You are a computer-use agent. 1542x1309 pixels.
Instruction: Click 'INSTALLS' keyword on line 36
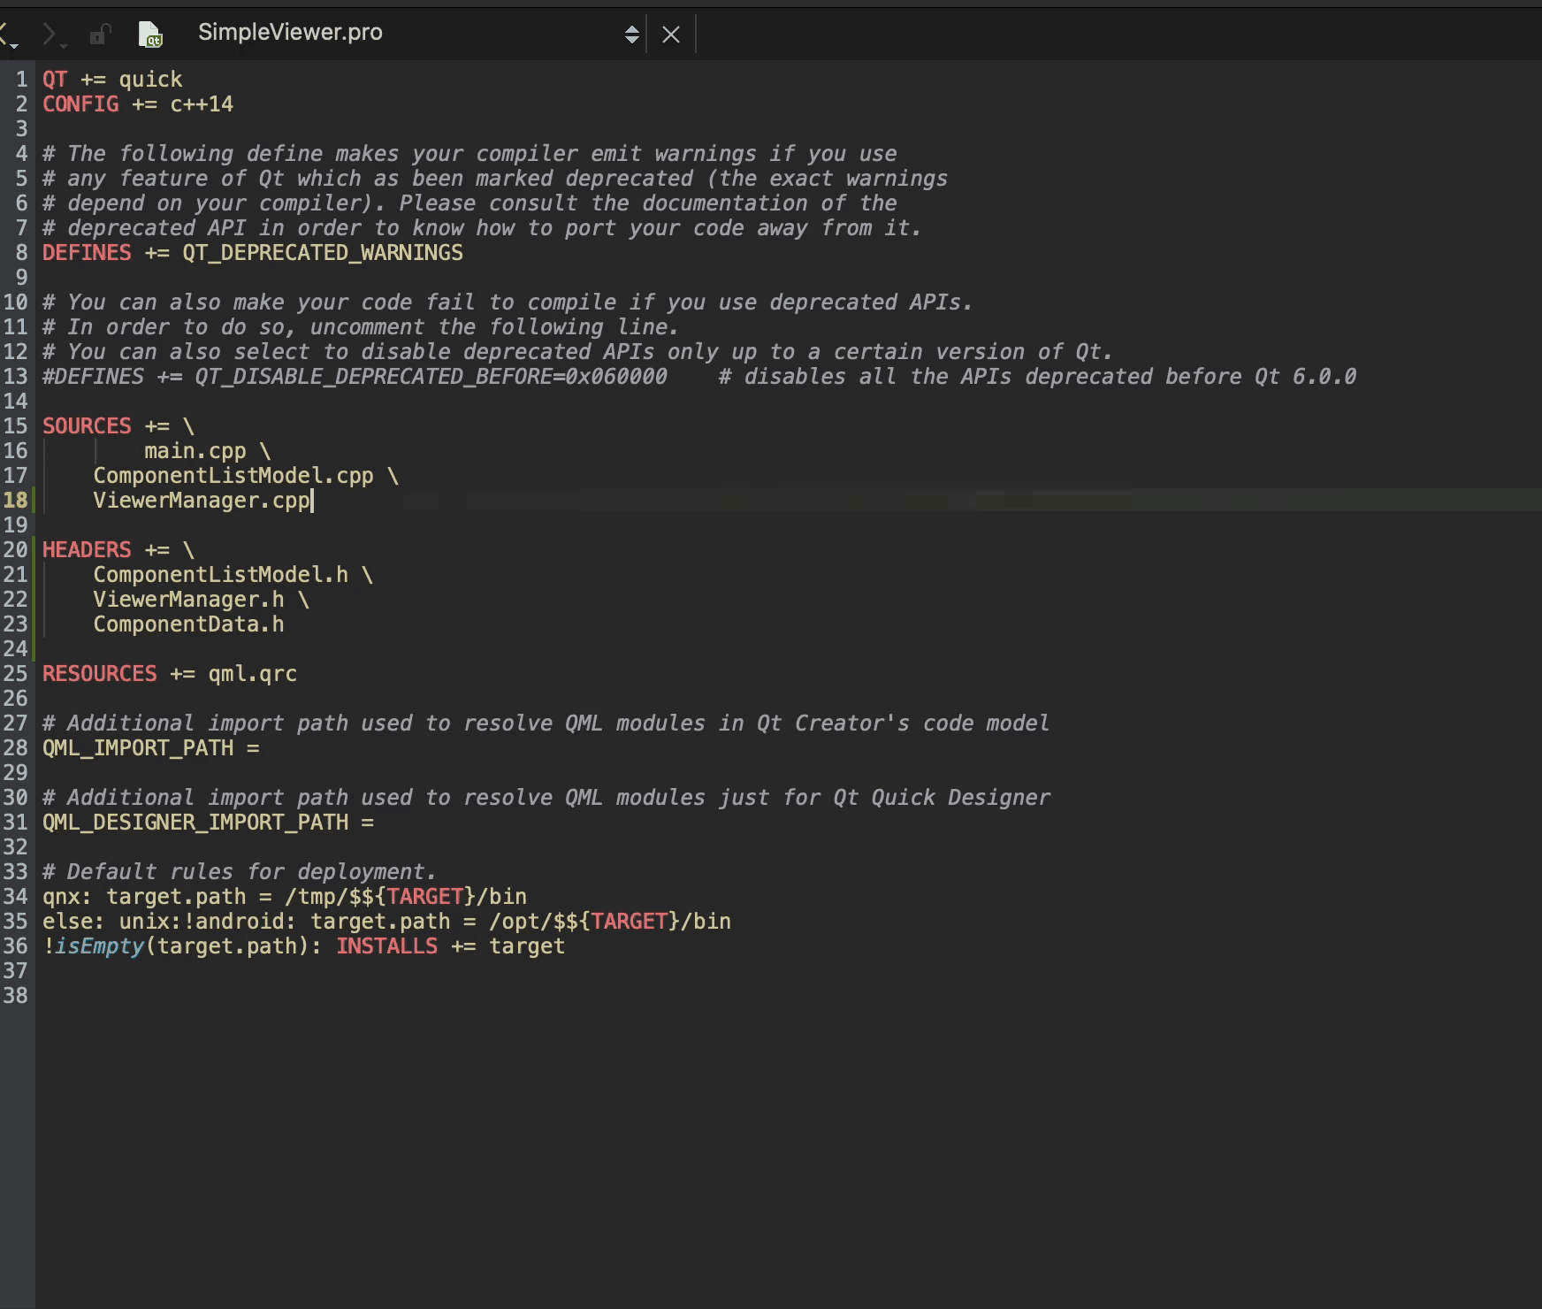(x=387, y=946)
